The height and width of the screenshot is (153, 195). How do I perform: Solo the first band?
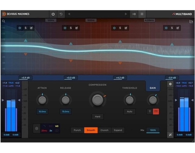(x=25, y=28)
